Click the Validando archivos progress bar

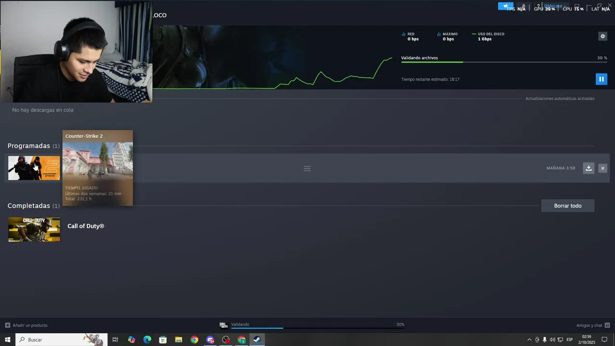point(504,62)
